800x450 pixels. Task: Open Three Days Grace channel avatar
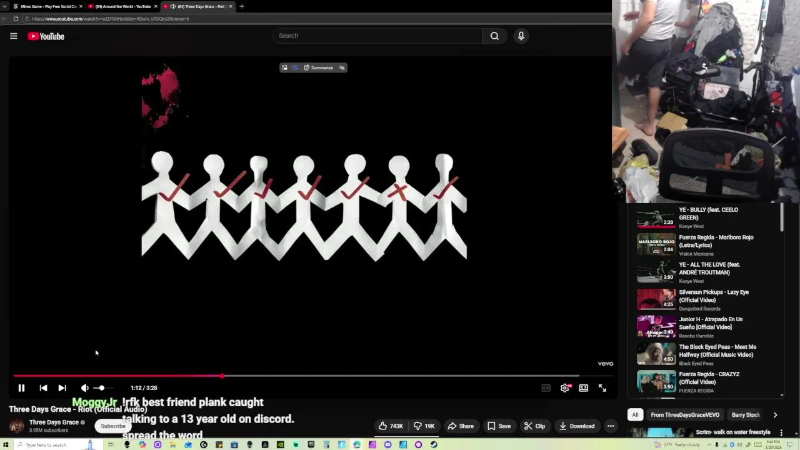click(17, 426)
